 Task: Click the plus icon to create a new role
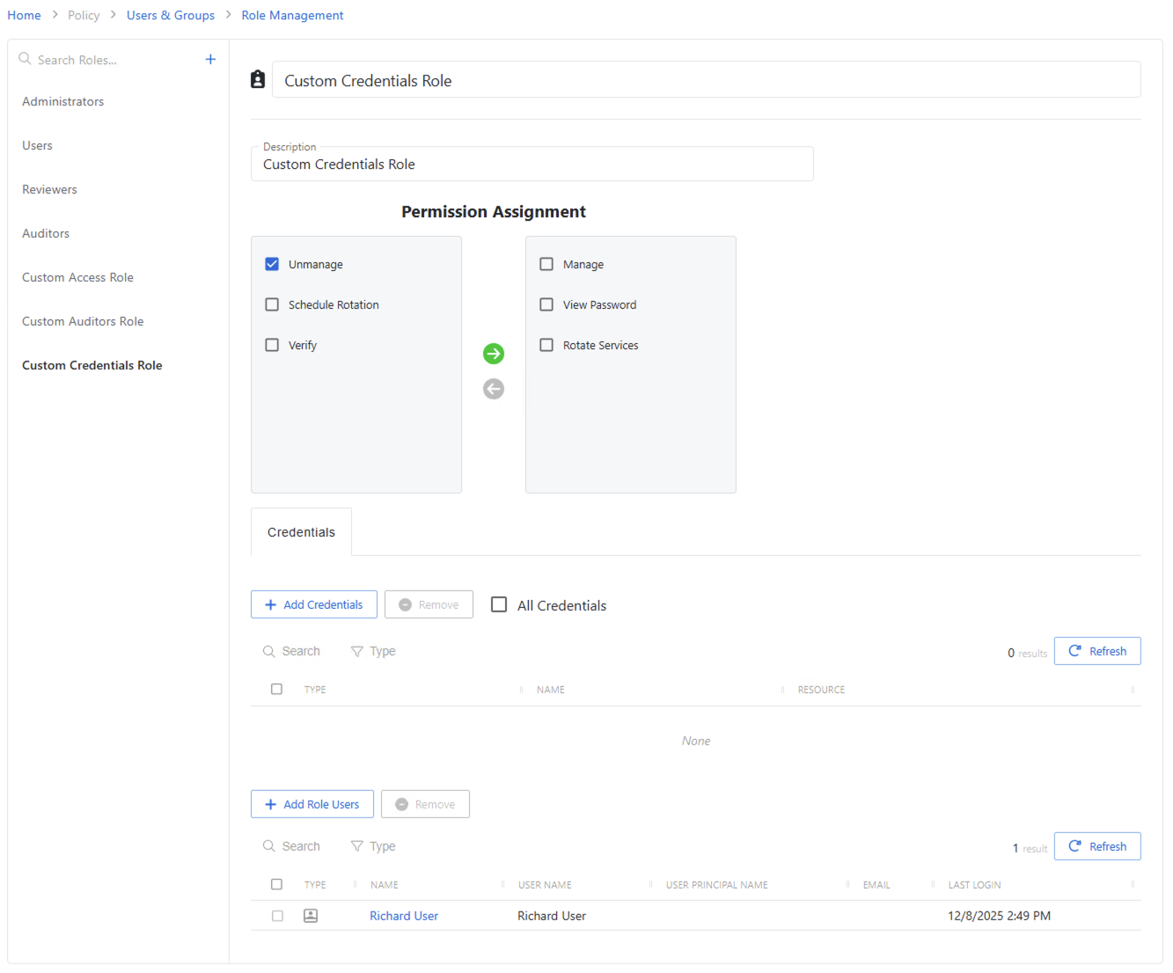click(210, 59)
